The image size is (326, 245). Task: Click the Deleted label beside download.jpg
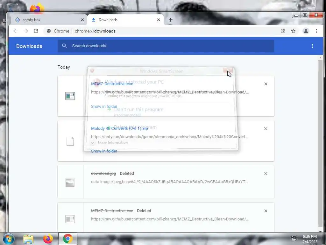tap(127, 173)
